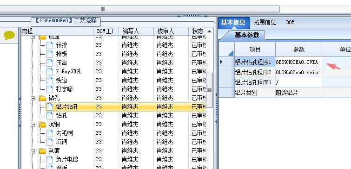Click the document icon beside 打字唛
Image resolution: width=351 pixels, height=169 pixels.
pos(50,89)
